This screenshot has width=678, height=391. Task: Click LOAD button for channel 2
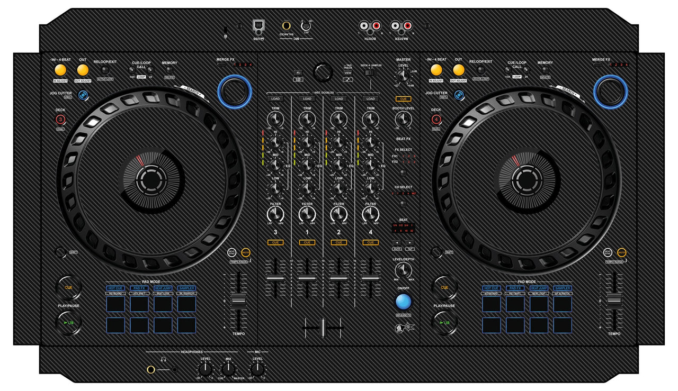(338, 98)
